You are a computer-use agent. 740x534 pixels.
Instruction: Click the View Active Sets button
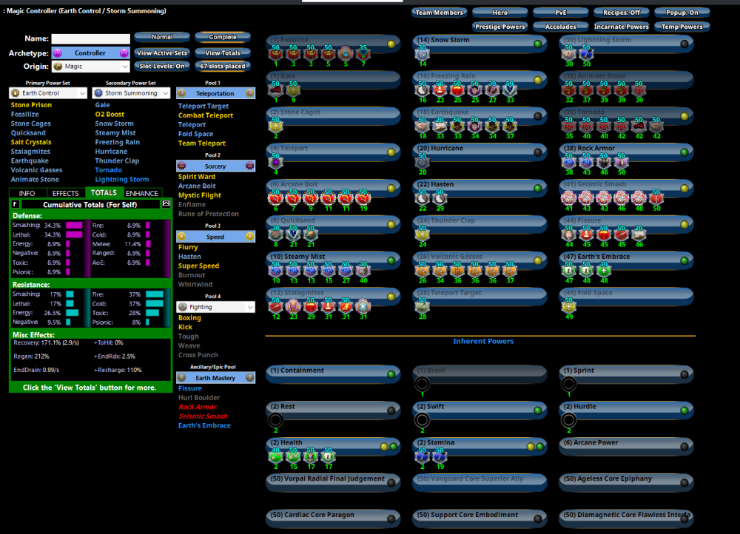[x=162, y=53]
